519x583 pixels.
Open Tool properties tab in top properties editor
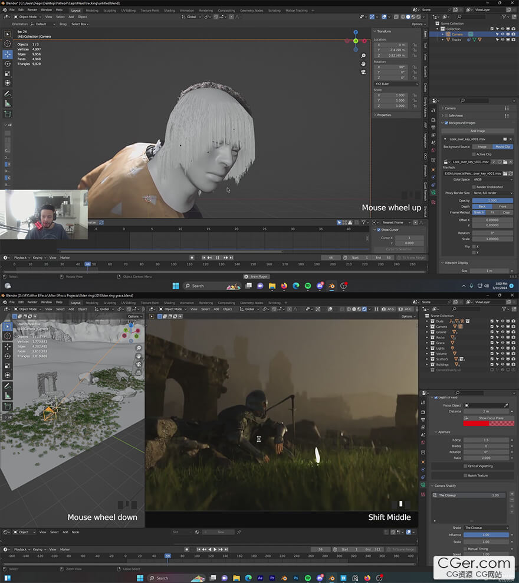[433, 110]
